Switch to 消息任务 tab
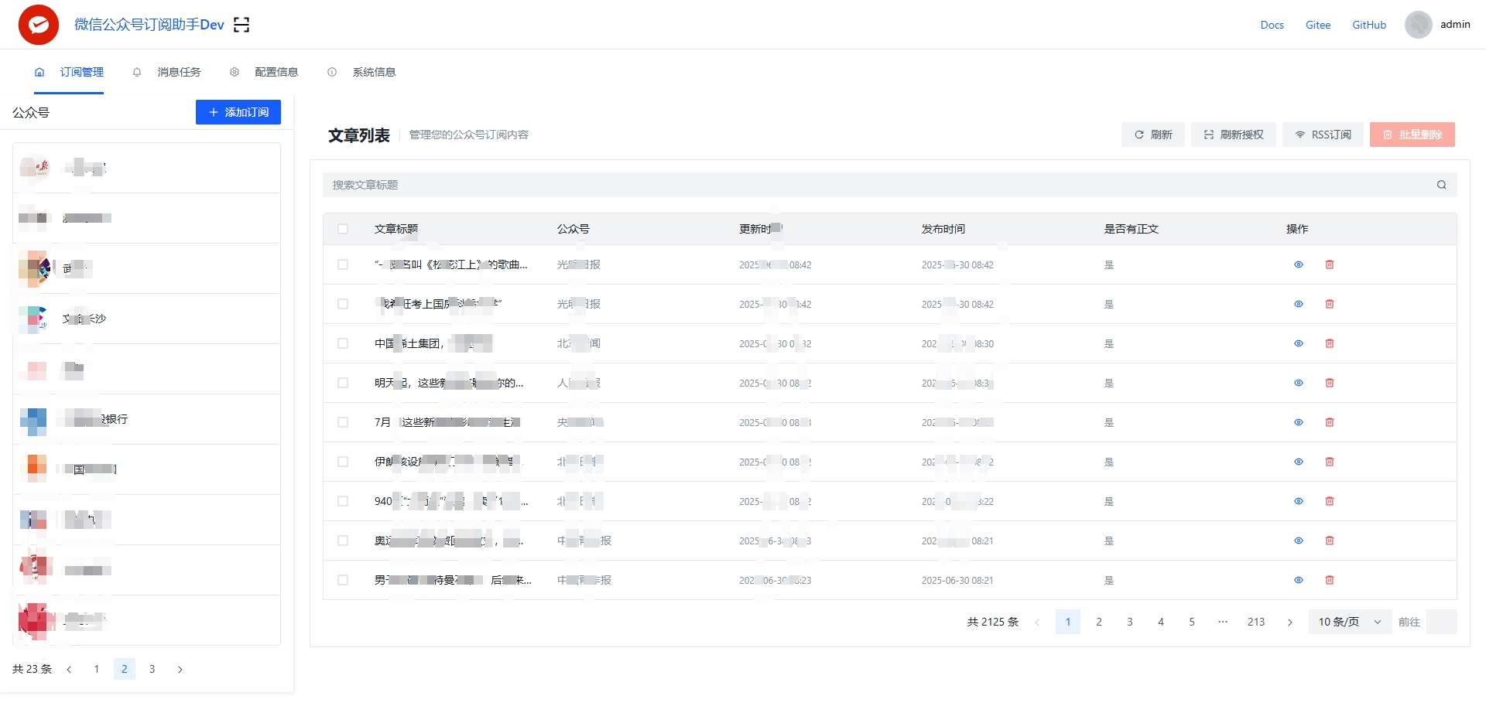Image resolution: width=1486 pixels, height=706 pixels. (x=166, y=72)
